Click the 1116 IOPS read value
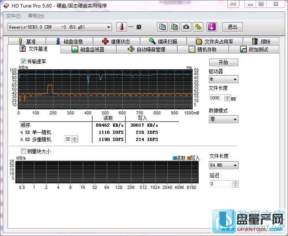The image size is (288, 236). pyautogui.click(x=111, y=132)
